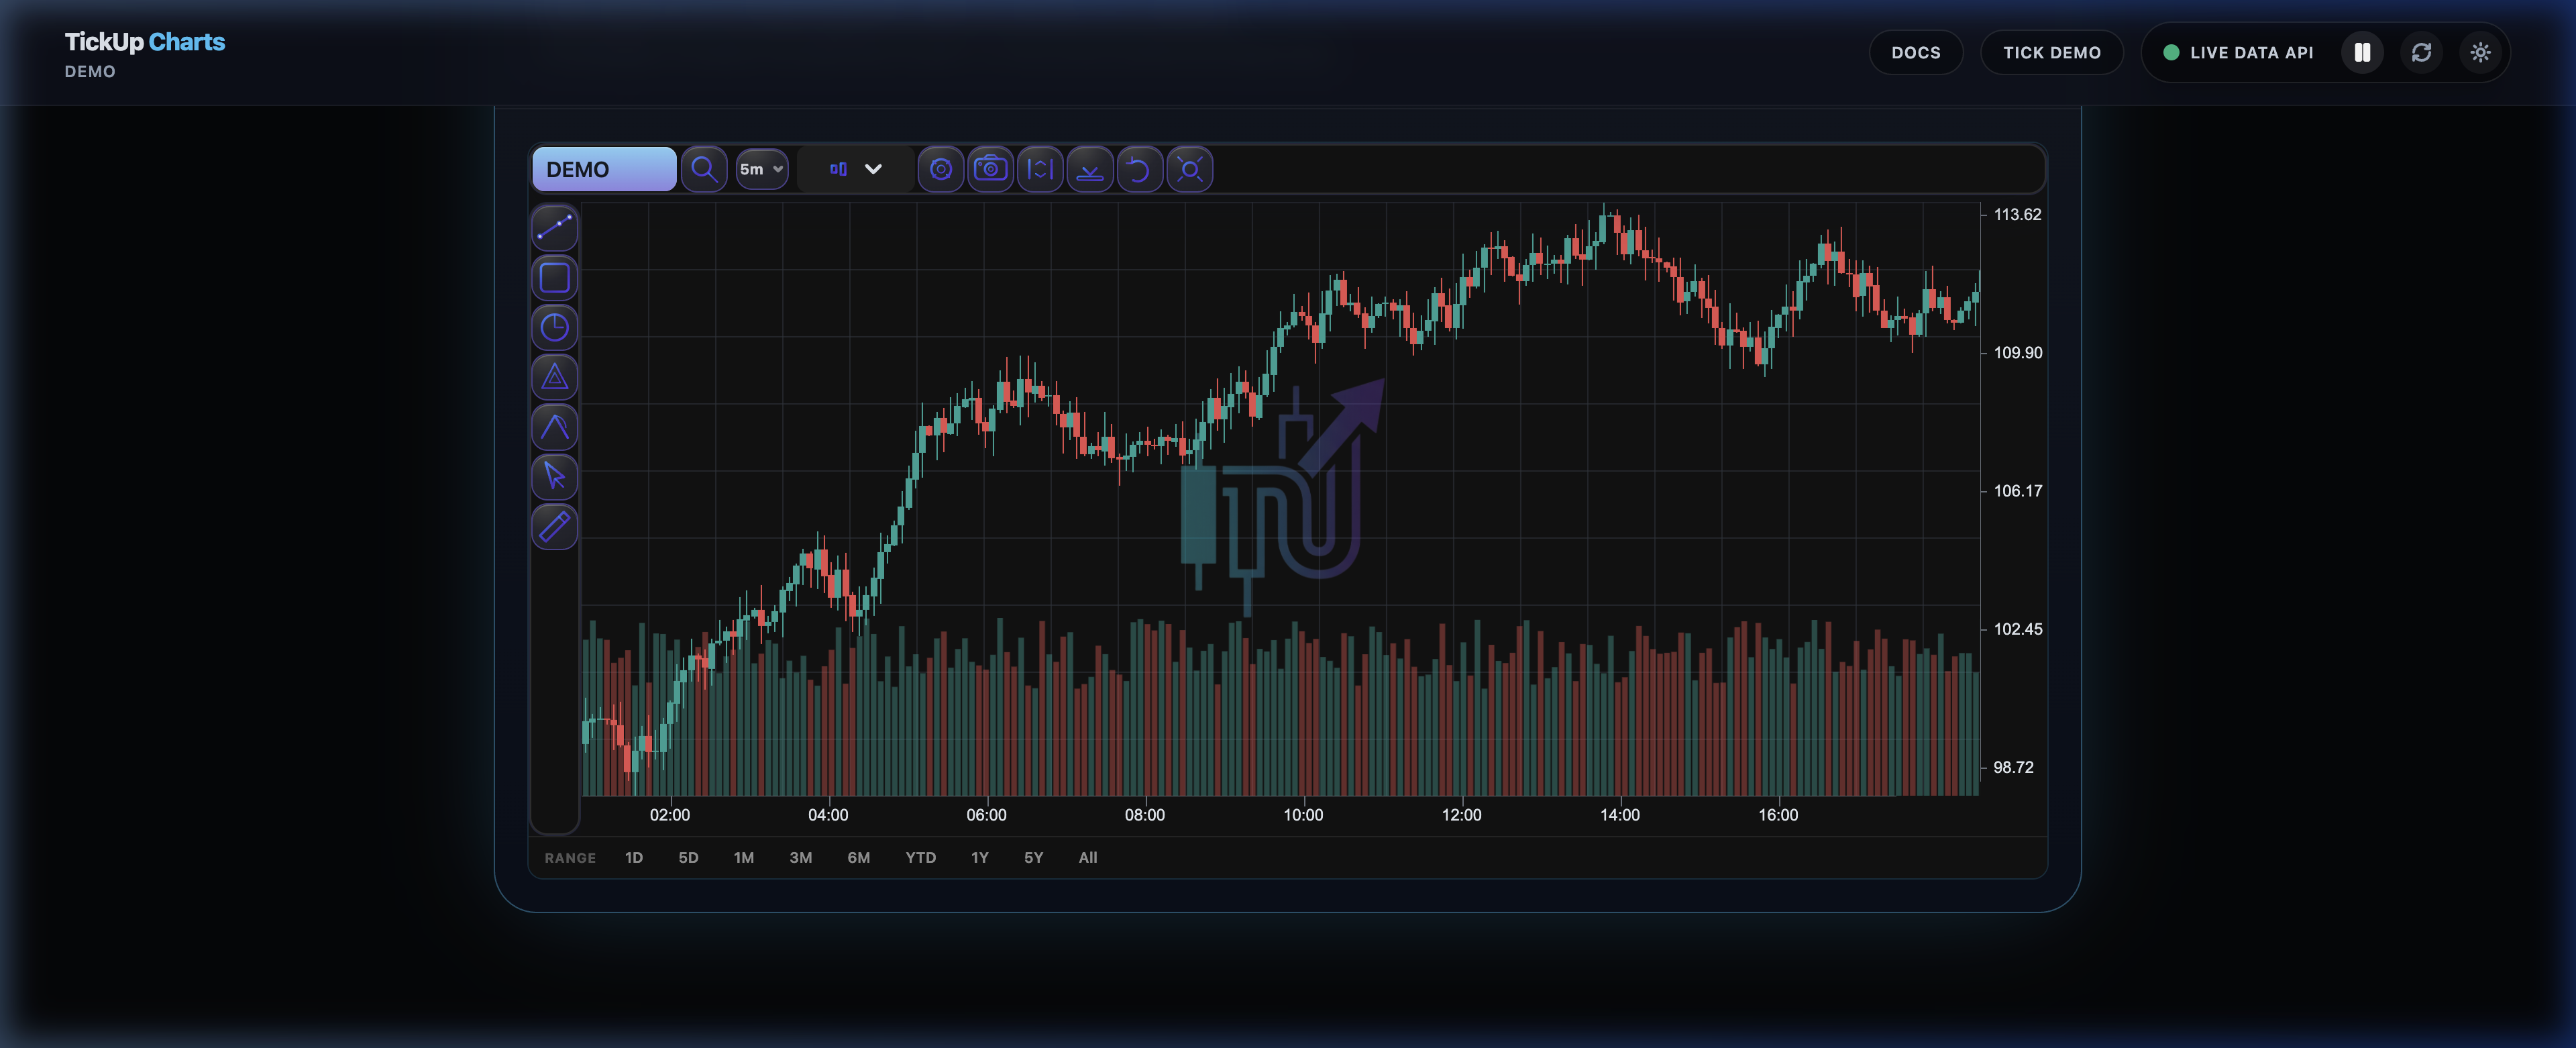Screen dimensions: 2576x1048
Task: Open the 5m interval dropdown
Action: click(762, 169)
